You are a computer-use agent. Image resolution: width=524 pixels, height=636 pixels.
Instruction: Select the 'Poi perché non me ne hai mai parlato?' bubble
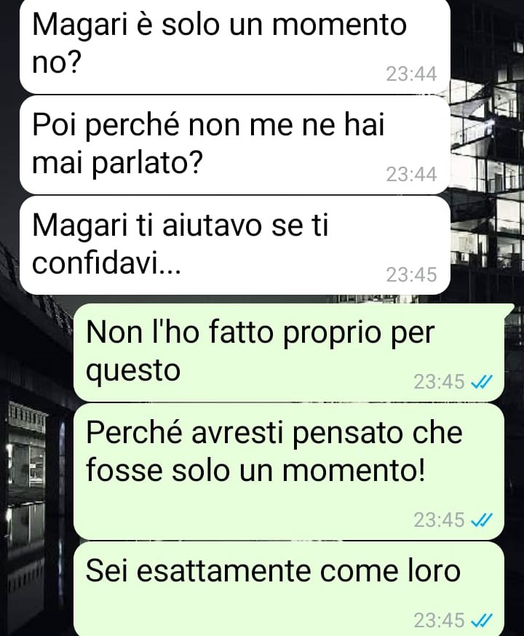tap(235, 145)
